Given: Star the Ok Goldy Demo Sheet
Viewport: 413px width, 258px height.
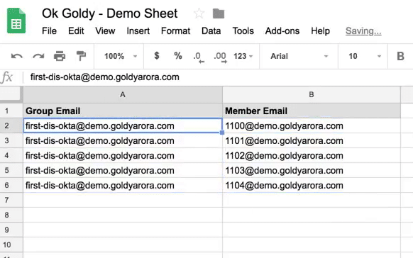Looking at the screenshot, I should (199, 13).
